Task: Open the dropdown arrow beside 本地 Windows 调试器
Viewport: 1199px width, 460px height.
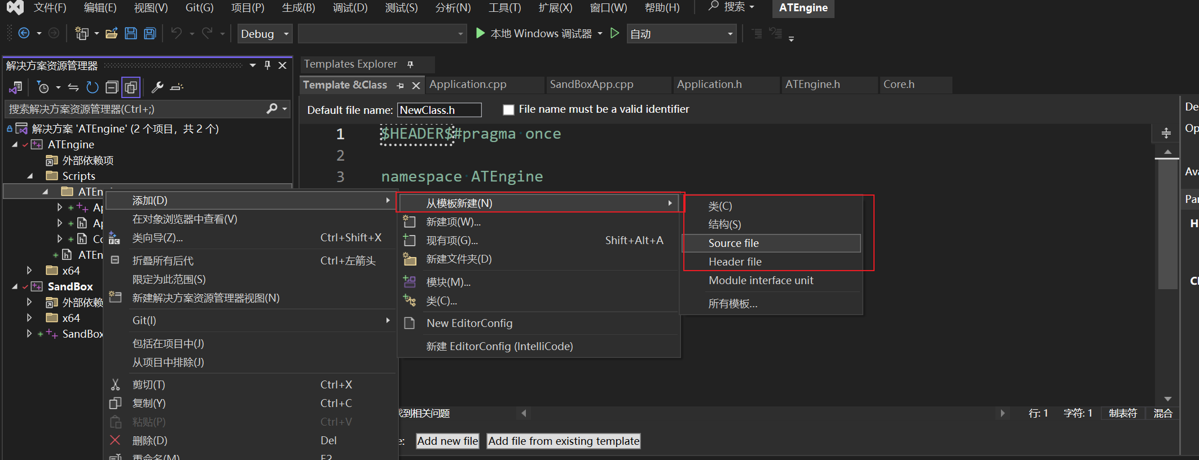Action: (x=600, y=33)
